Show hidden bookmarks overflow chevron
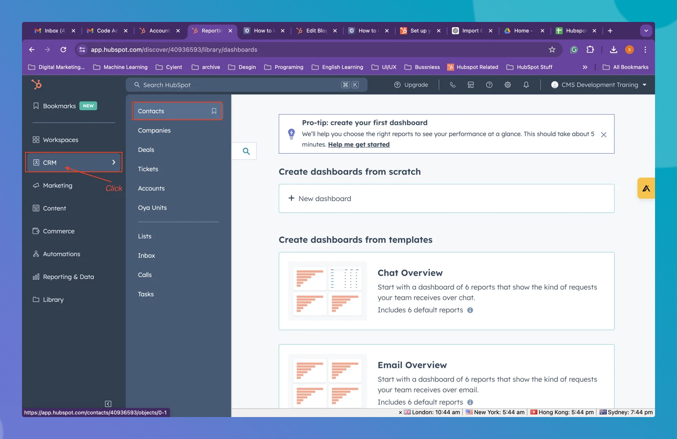 click(585, 67)
